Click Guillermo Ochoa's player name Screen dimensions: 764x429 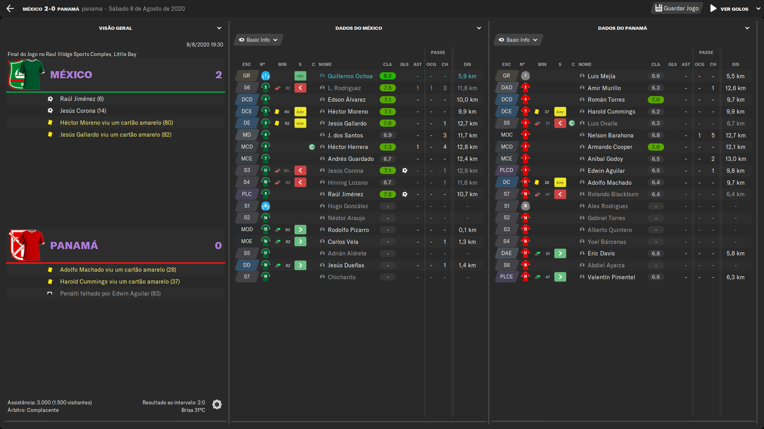(x=350, y=76)
